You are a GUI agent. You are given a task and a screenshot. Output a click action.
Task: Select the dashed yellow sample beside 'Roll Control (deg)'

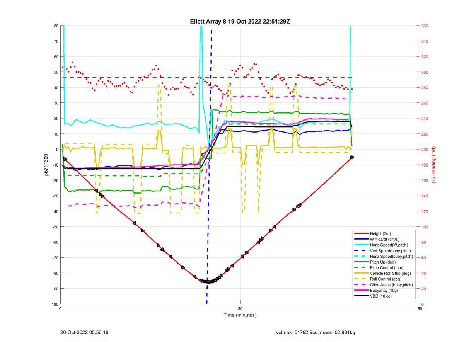click(x=361, y=279)
